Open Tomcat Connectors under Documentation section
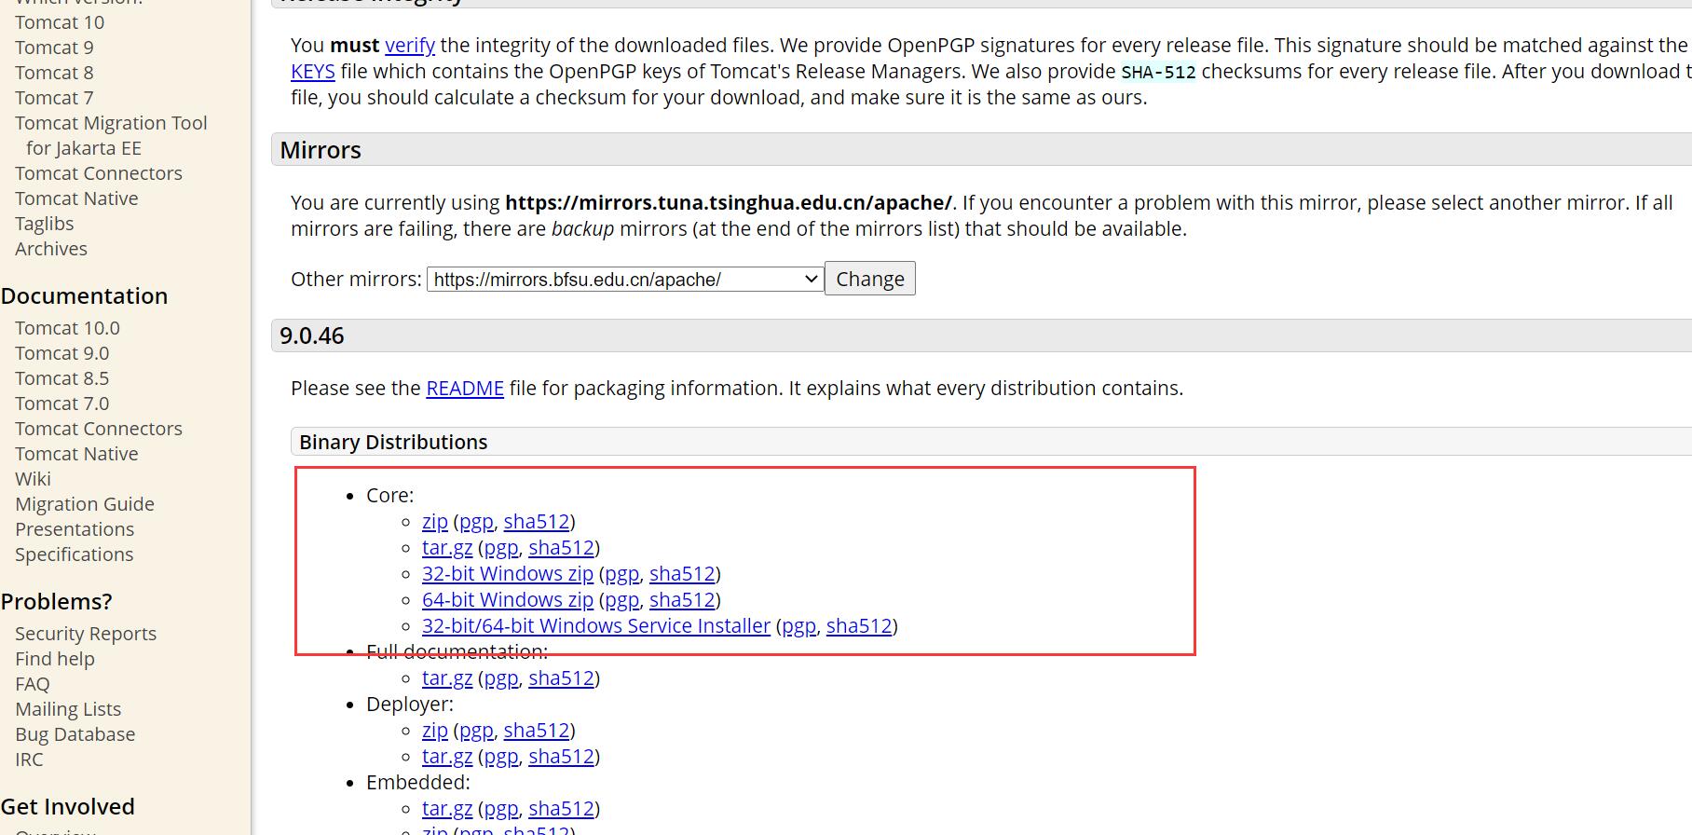The height and width of the screenshot is (835, 1692). [99, 429]
